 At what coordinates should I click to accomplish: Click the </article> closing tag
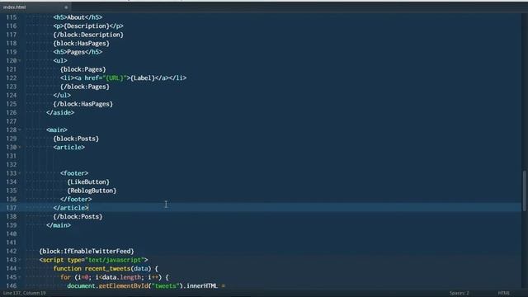point(71,208)
